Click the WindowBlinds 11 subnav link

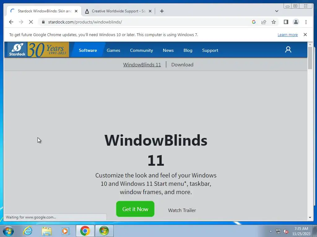click(x=142, y=65)
